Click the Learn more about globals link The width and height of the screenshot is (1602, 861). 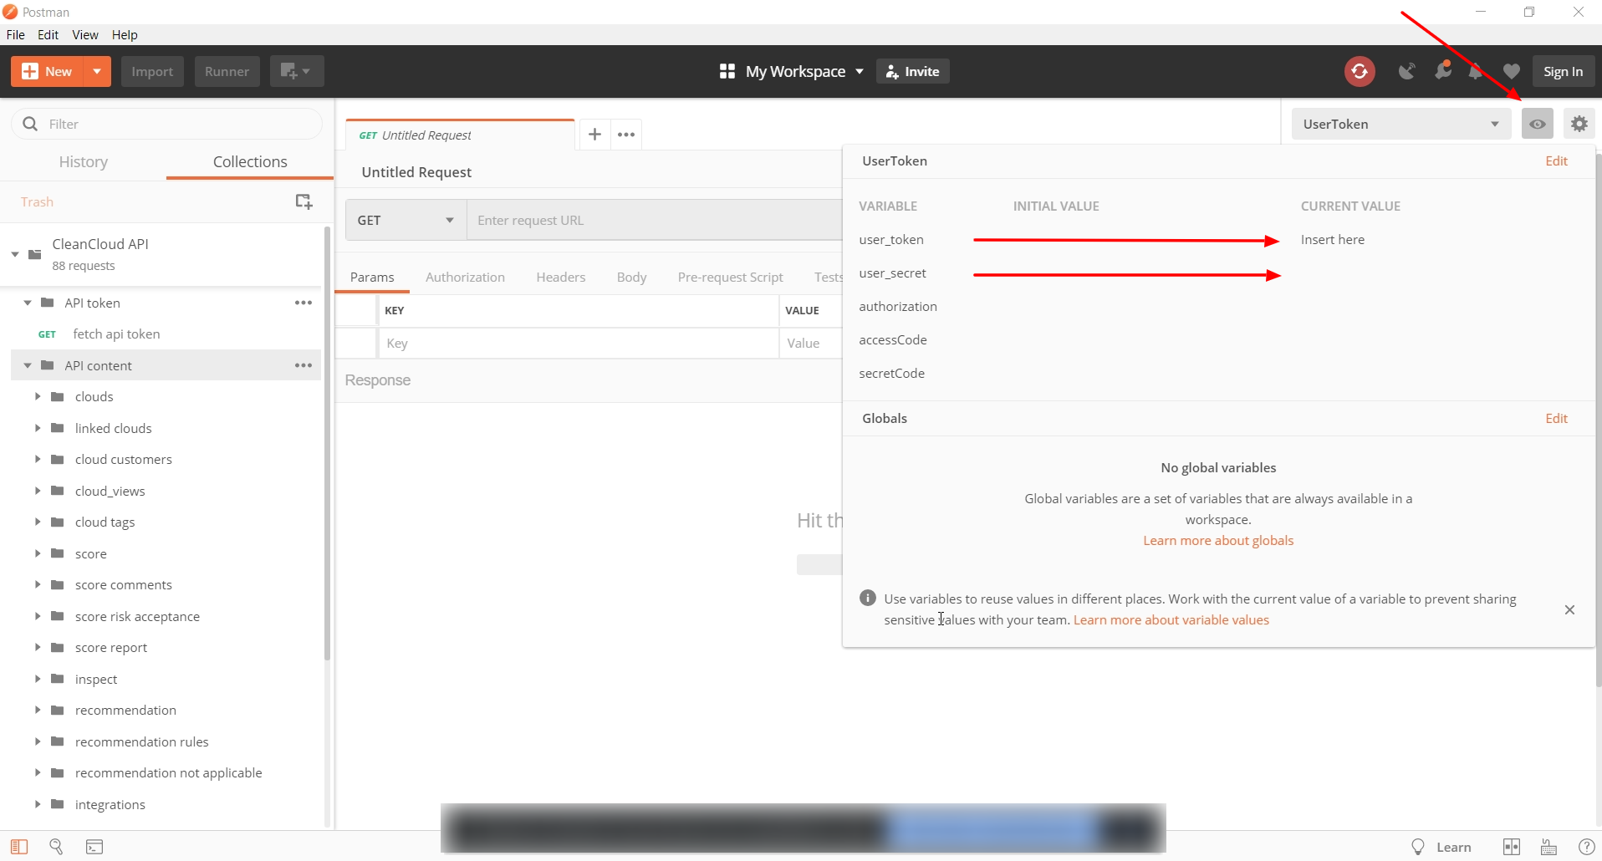(x=1217, y=540)
